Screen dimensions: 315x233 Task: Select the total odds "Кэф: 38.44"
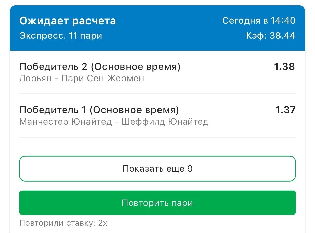click(x=270, y=36)
